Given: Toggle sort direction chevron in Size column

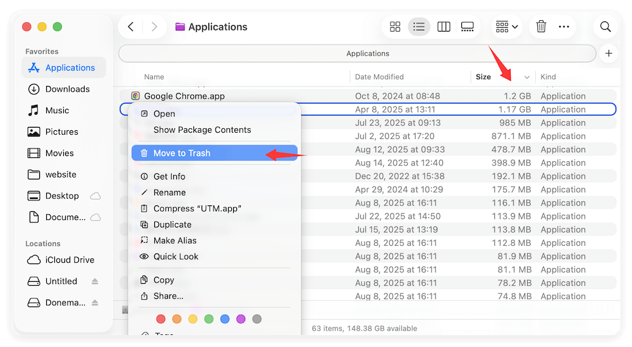Looking at the screenshot, I should point(527,77).
